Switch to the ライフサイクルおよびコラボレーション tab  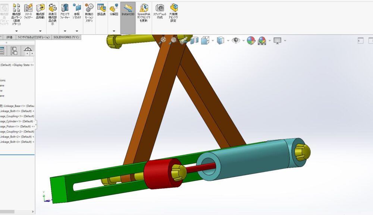click(34, 37)
